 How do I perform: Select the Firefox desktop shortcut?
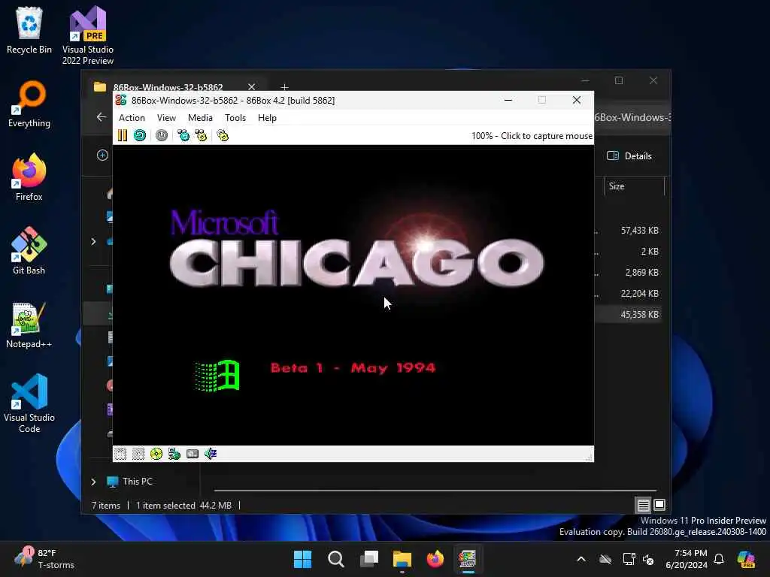pos(29,177)
